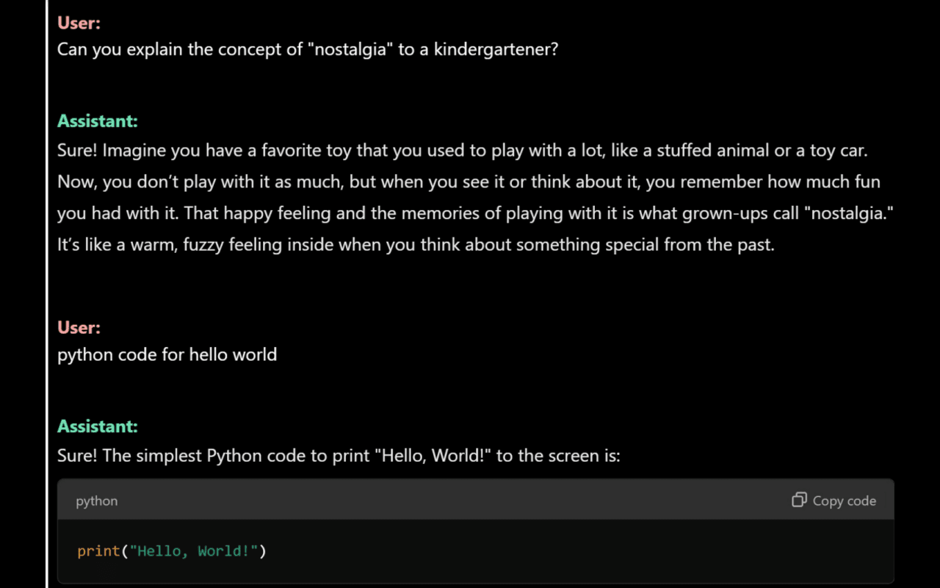Click the "python" language label
The height and width of the screenshot is (588, 940).
click(96, 501)
